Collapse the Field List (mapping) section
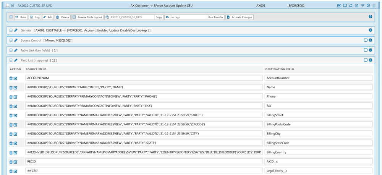This screenshot has height=175, width=382. click(x=11, y=60)
